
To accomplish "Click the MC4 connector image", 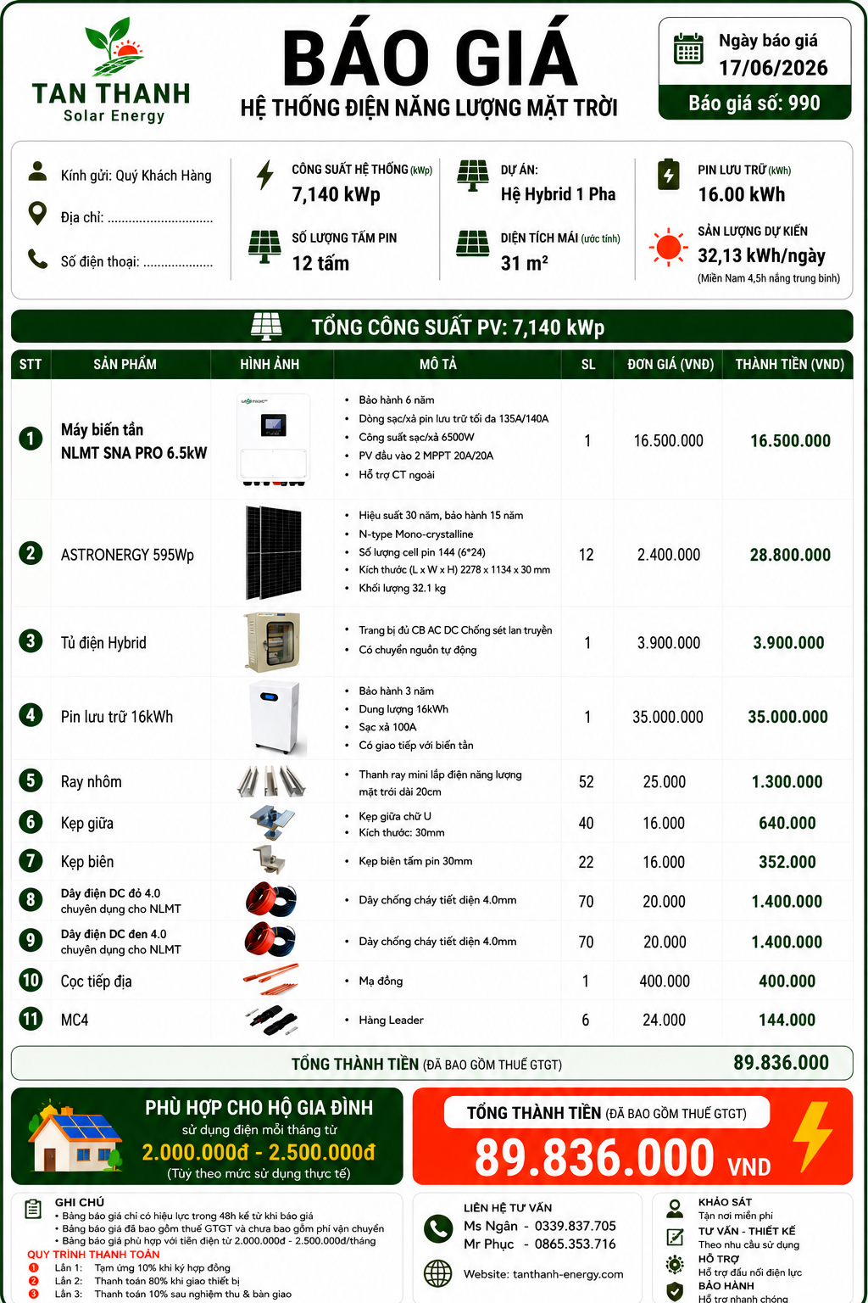I will tap(273, 1020).
